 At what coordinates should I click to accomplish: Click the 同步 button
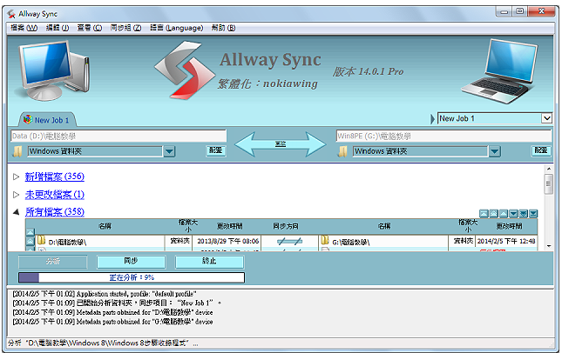(x=131, y=262)
